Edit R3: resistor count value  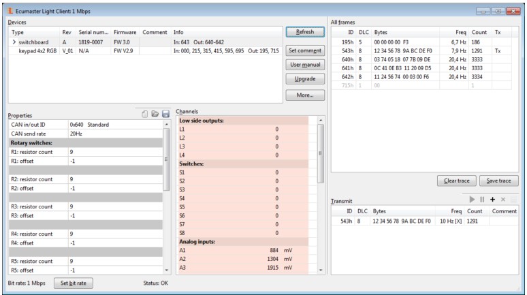(115, 206)
